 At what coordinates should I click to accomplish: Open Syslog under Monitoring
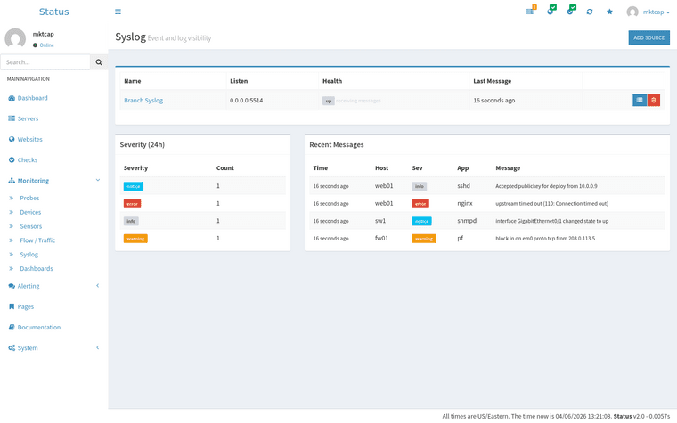pyautogui.click(x=29, y=255)
